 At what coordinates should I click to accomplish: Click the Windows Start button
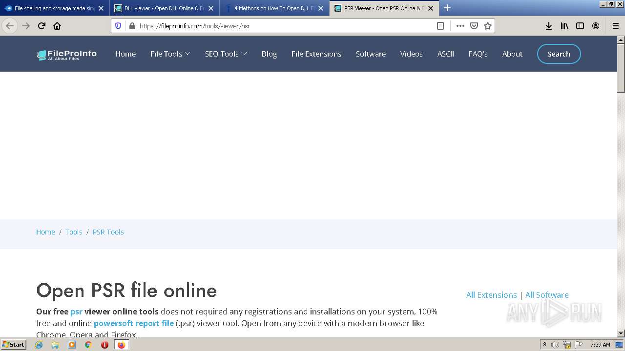[x=13, y=345]
